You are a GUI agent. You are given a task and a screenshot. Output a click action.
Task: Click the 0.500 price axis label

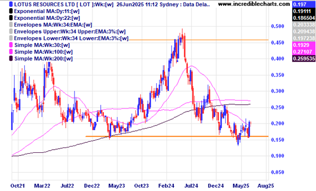[278, 26]
